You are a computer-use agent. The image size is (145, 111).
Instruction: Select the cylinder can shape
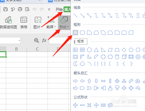[x=117, y=57]
